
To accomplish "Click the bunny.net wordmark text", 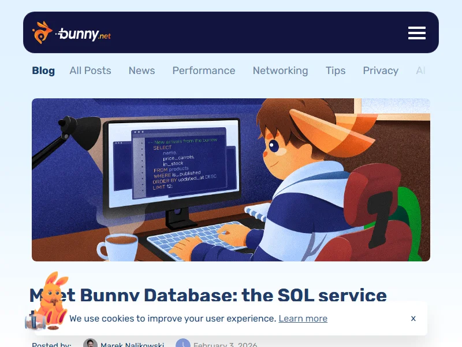I will tap(84, 34).
